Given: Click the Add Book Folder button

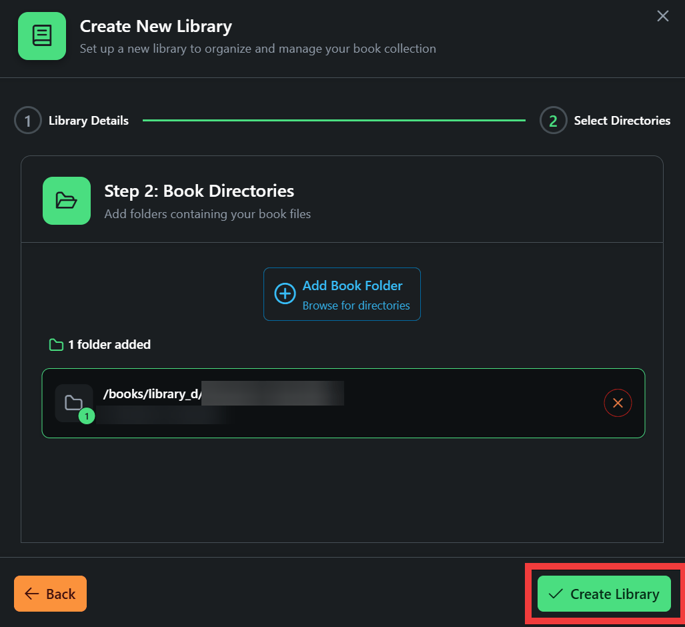Looking at the screenshot, I should pyautogui.click(x=341, y=294).
